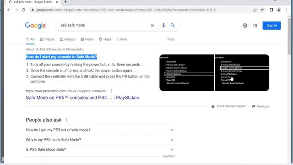Select the All results tab
This screenshot has height=165, width=293.
pyautogui.click(x=30, y=39)
